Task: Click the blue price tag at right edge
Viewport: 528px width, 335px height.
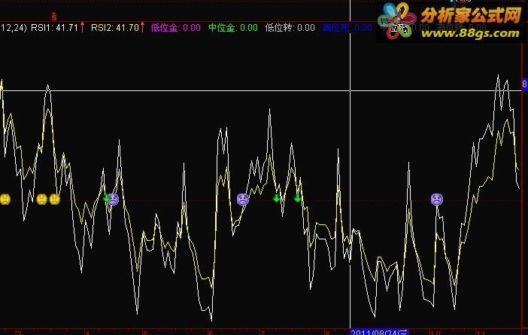Action: (x=525, y=84)
